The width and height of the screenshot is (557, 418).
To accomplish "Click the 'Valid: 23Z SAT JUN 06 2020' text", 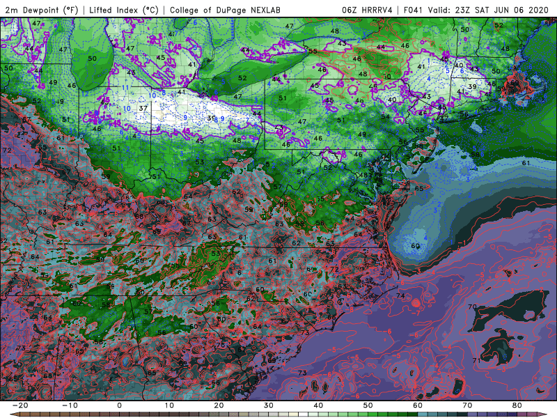I will coord(489,10).
